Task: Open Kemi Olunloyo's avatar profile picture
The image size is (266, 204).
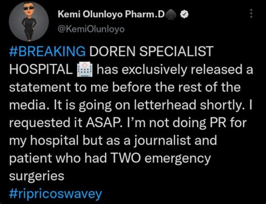Action: click(x=29, y=21)
